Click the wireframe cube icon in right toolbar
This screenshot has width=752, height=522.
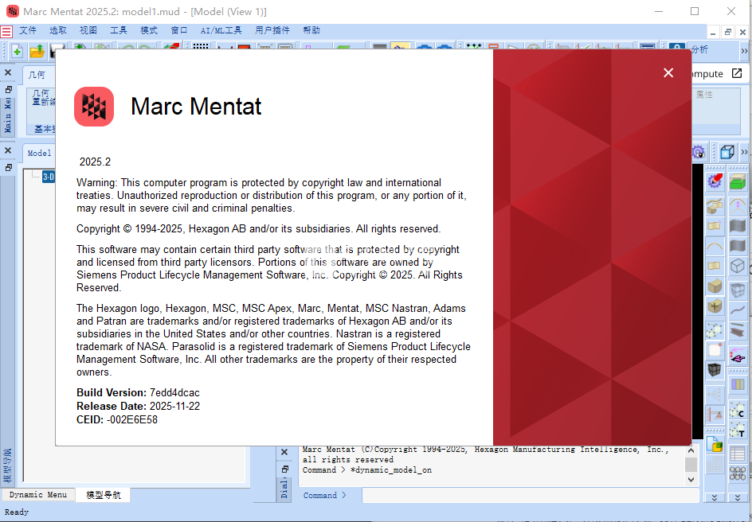pos(738,266)
